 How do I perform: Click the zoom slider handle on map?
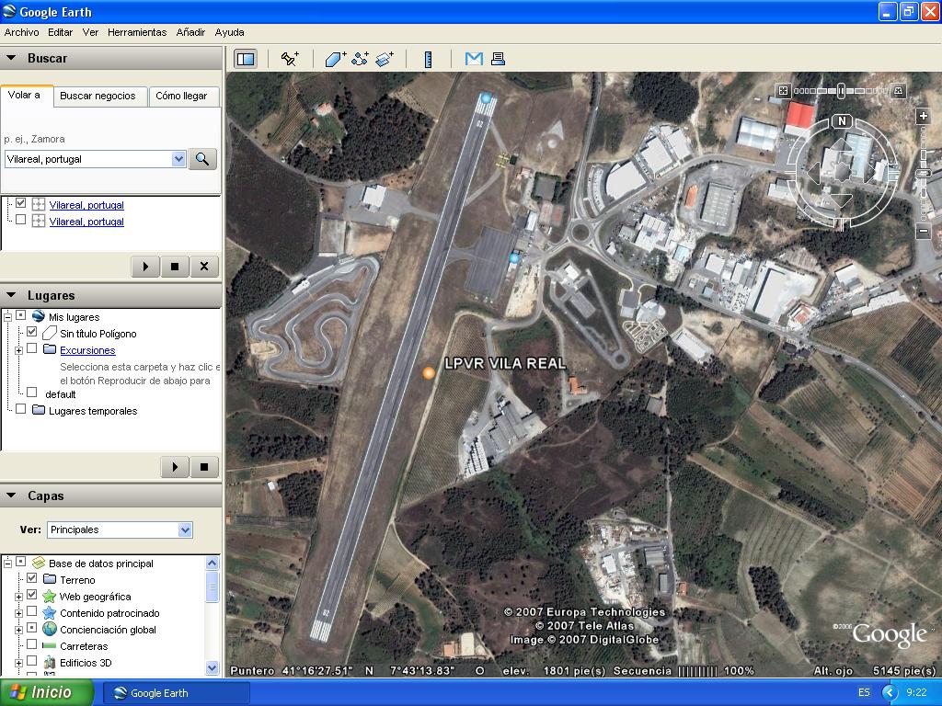[924, 173]
